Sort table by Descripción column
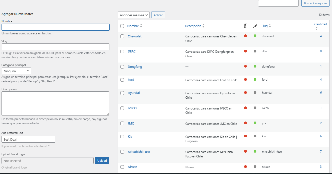The height and width of the screenshot is (174, 332). click(195, 26)
